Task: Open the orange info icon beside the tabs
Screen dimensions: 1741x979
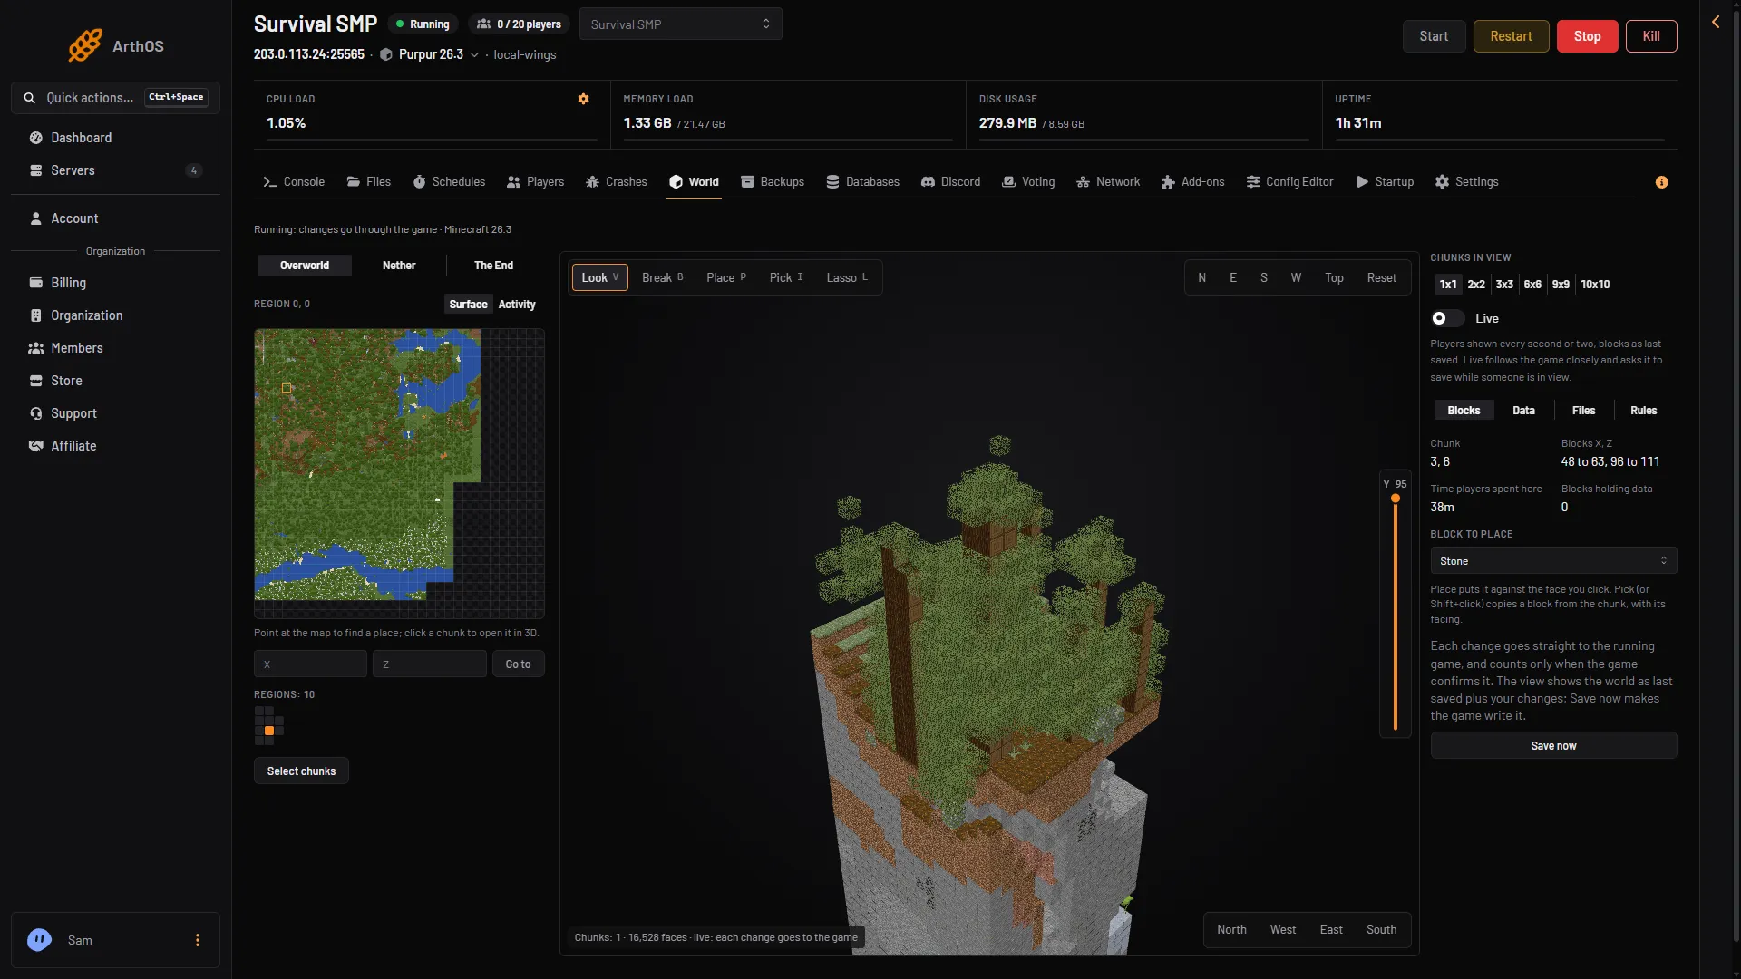Action: [x=1661, y=182]
